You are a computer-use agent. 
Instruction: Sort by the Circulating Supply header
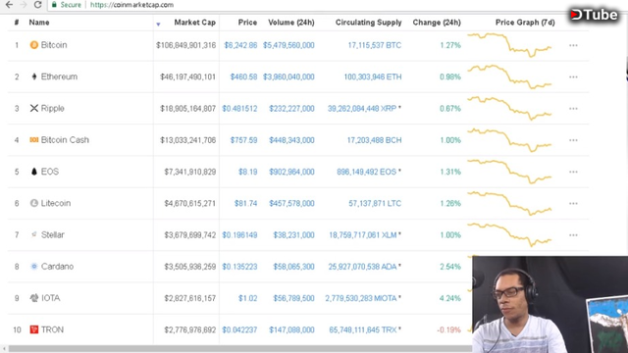click(x=369, y=23)
